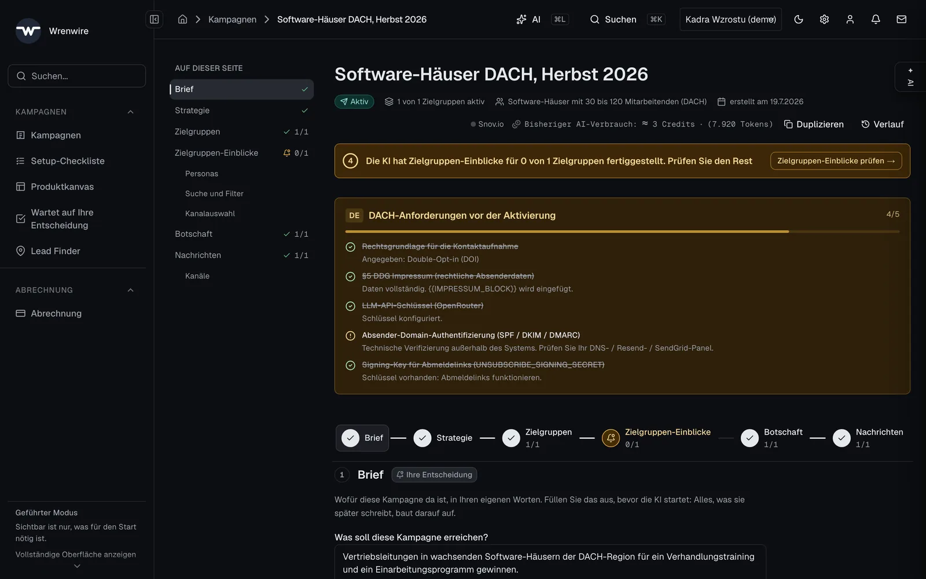Select Botschaft in page outline
This screenshot has height=579, width=926.
point(241,234)
